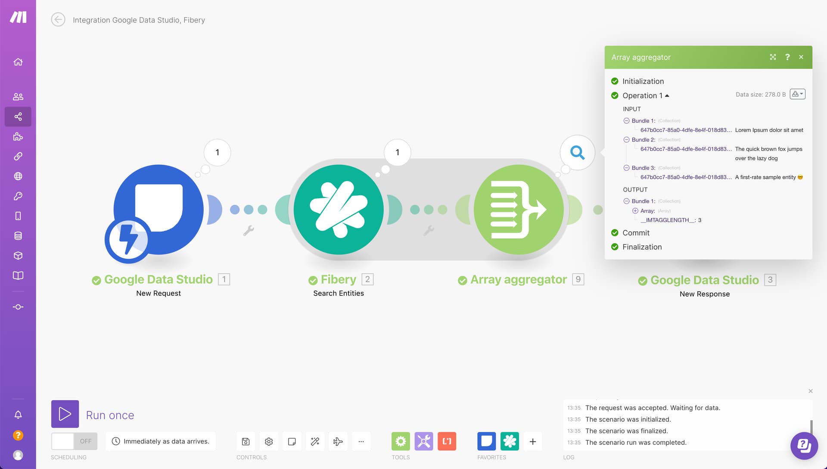The width and height of the screenshot is (827, 469).
Task: Select the Initialization step
Action: tap(643, 81)
